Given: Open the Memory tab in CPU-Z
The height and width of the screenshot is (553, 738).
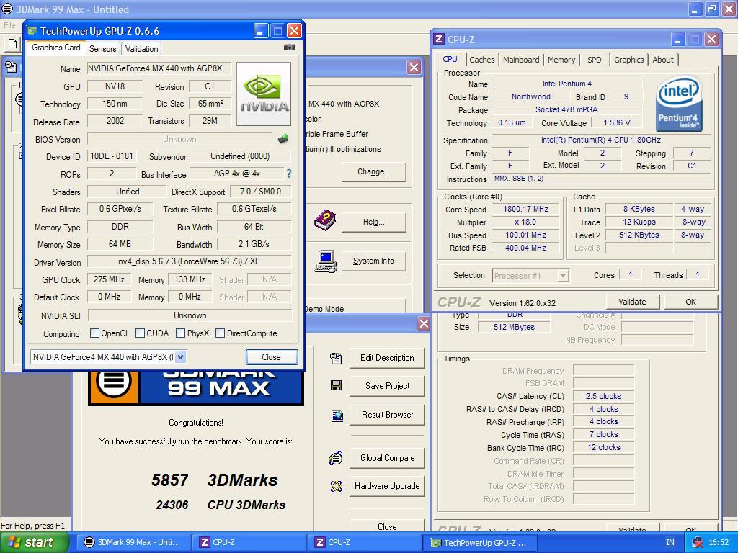Looking at the screenshot, I should pyautogui.click(x=561, y=60).
